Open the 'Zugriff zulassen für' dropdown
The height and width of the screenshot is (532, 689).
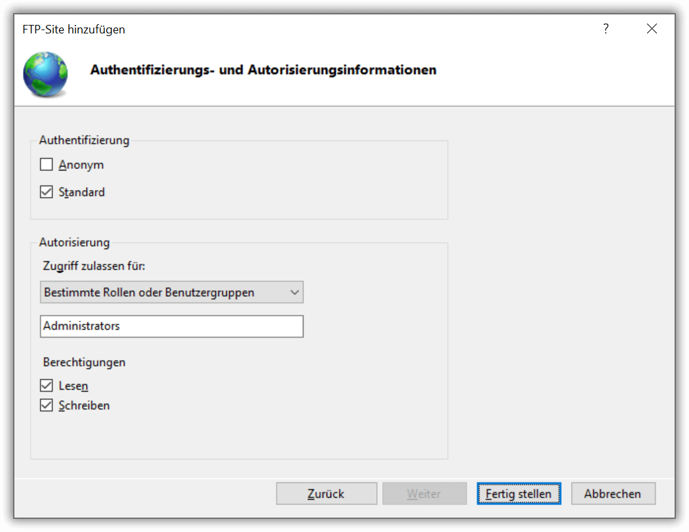coord(171,292)
